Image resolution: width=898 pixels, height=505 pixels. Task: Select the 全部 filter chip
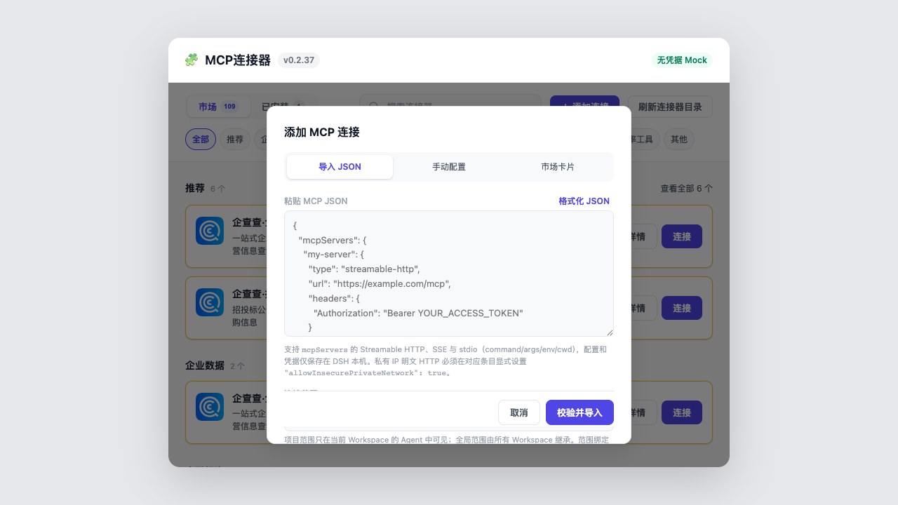[201, 140]
